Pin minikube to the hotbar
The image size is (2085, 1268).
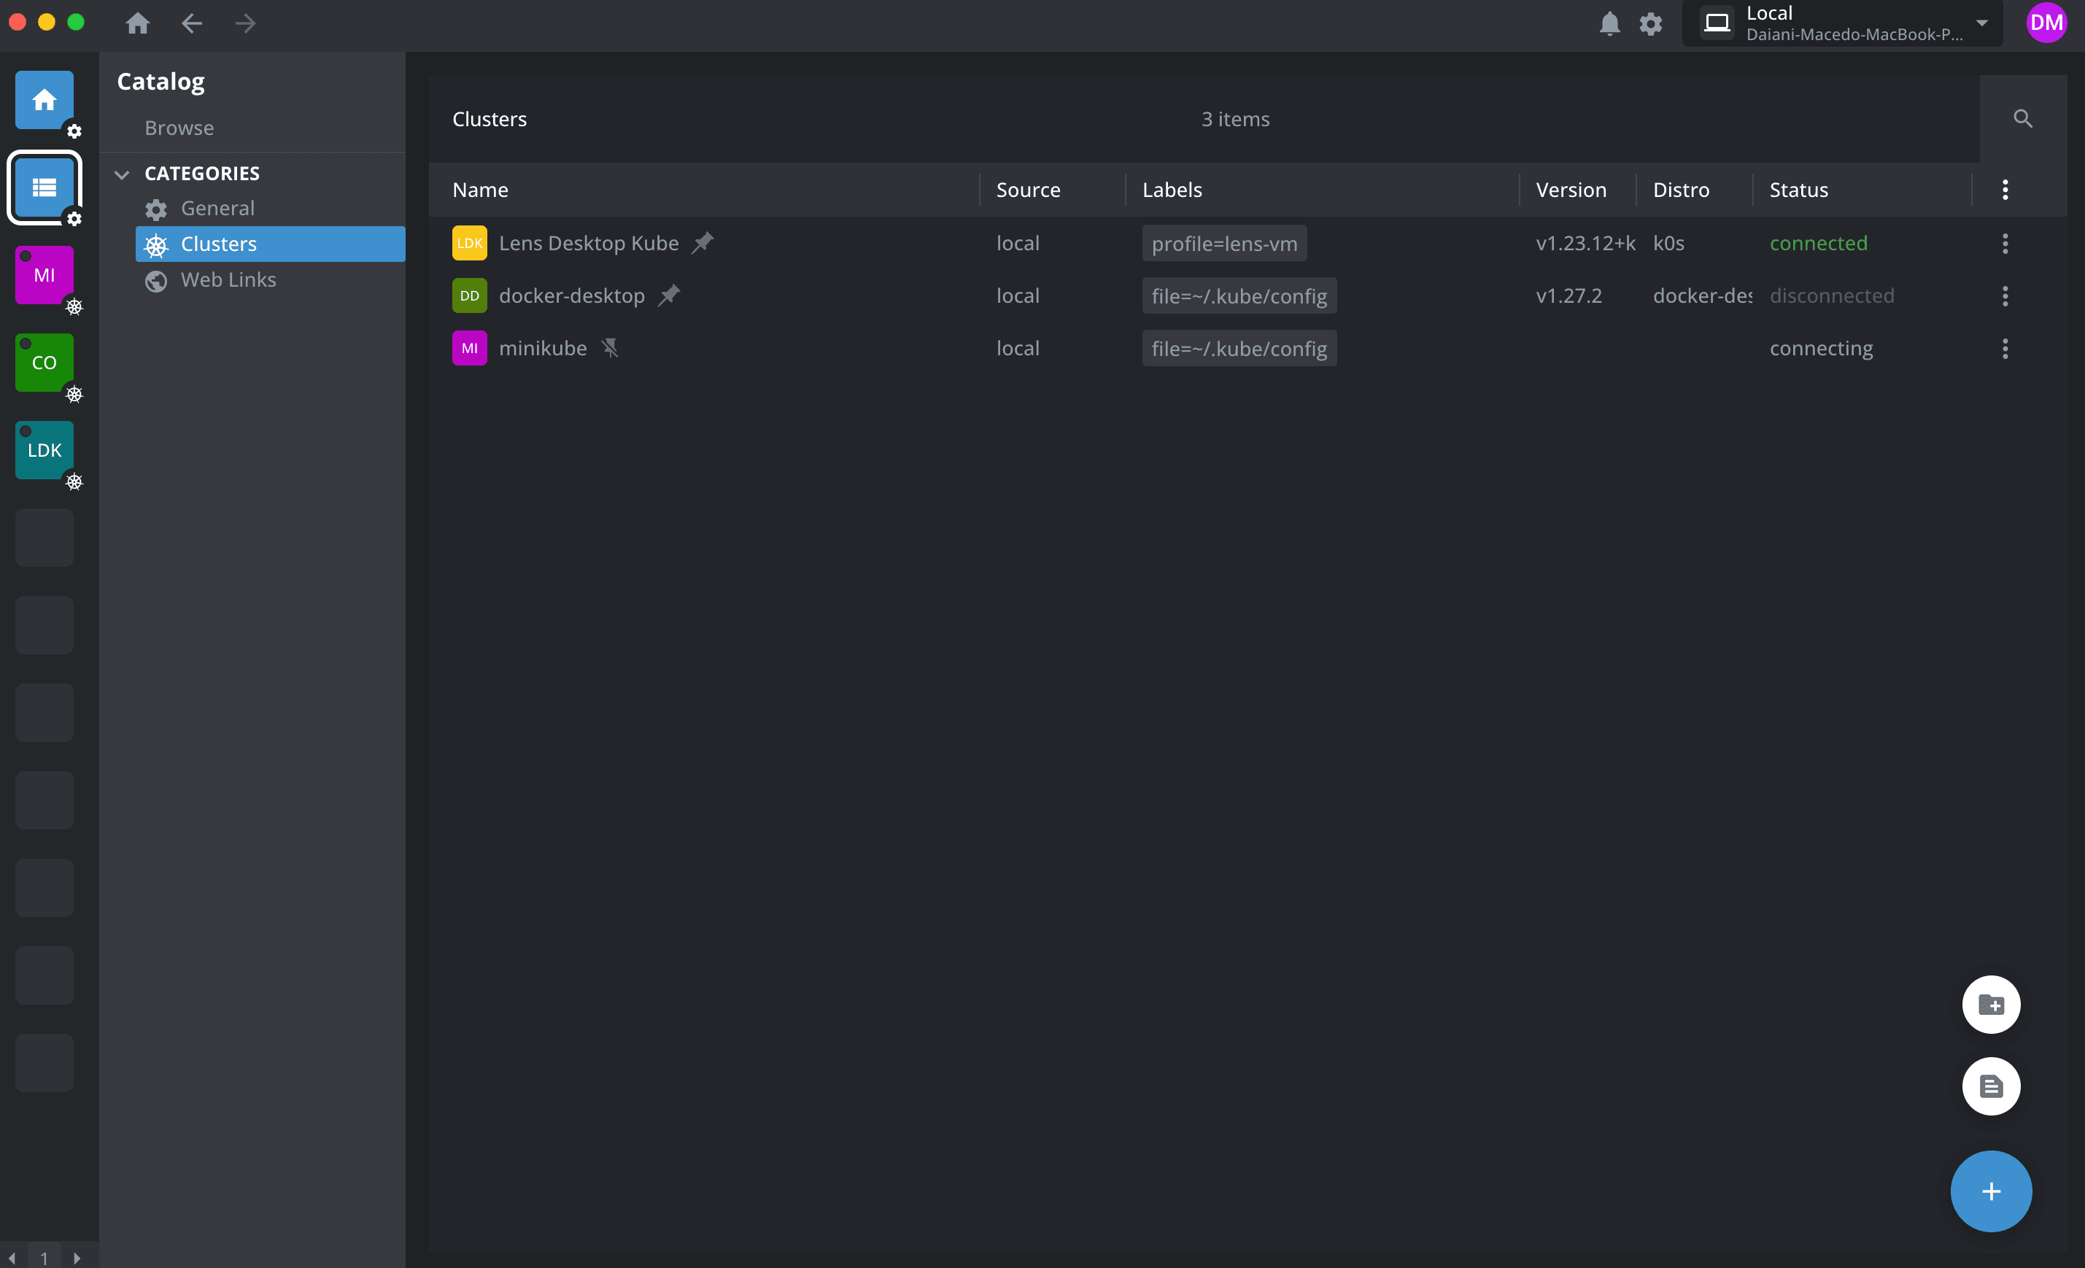(x=610, y=348)
